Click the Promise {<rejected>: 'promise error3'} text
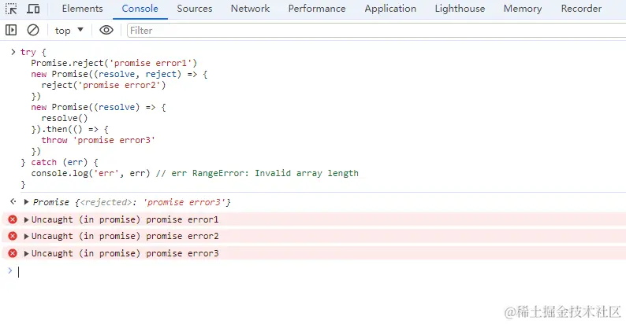The image size is (626, 324). coord(132,202)
